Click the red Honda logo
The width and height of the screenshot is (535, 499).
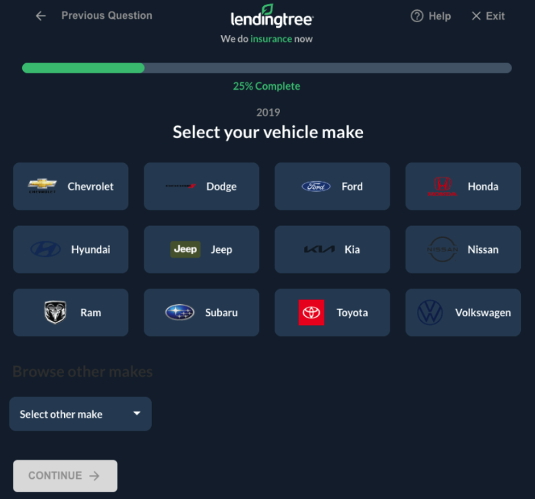tap(442, 186)
